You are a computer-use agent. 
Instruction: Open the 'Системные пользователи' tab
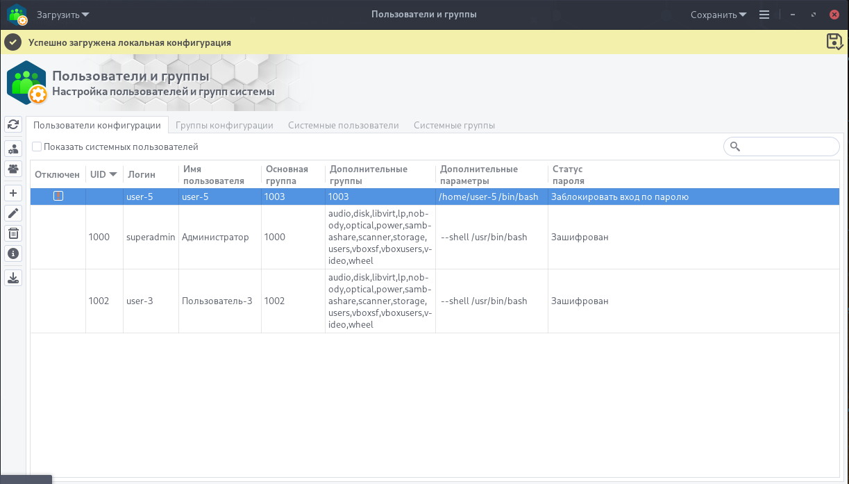click(343, 125)
